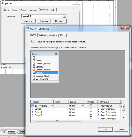Uncheck the Campo2 field checkbox
The height and width of the screenshot is (137, 132).
(x=34, y=67)
